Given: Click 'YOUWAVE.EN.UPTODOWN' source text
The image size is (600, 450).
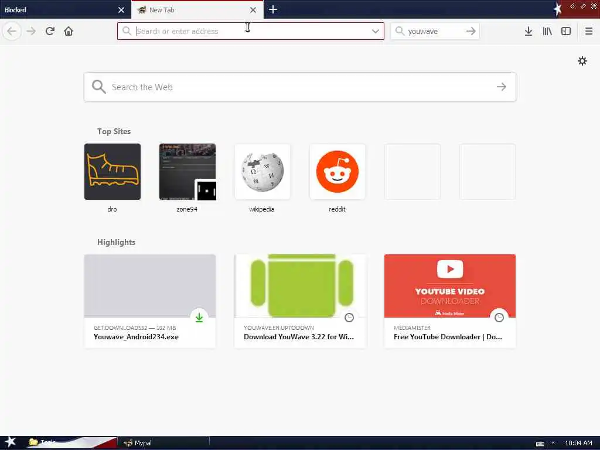Looking at the screenshot, I should coord(279,328).
